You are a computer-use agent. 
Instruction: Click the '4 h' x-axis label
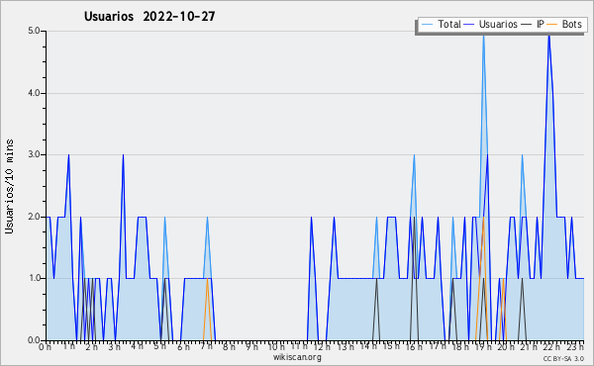point(137,346)
